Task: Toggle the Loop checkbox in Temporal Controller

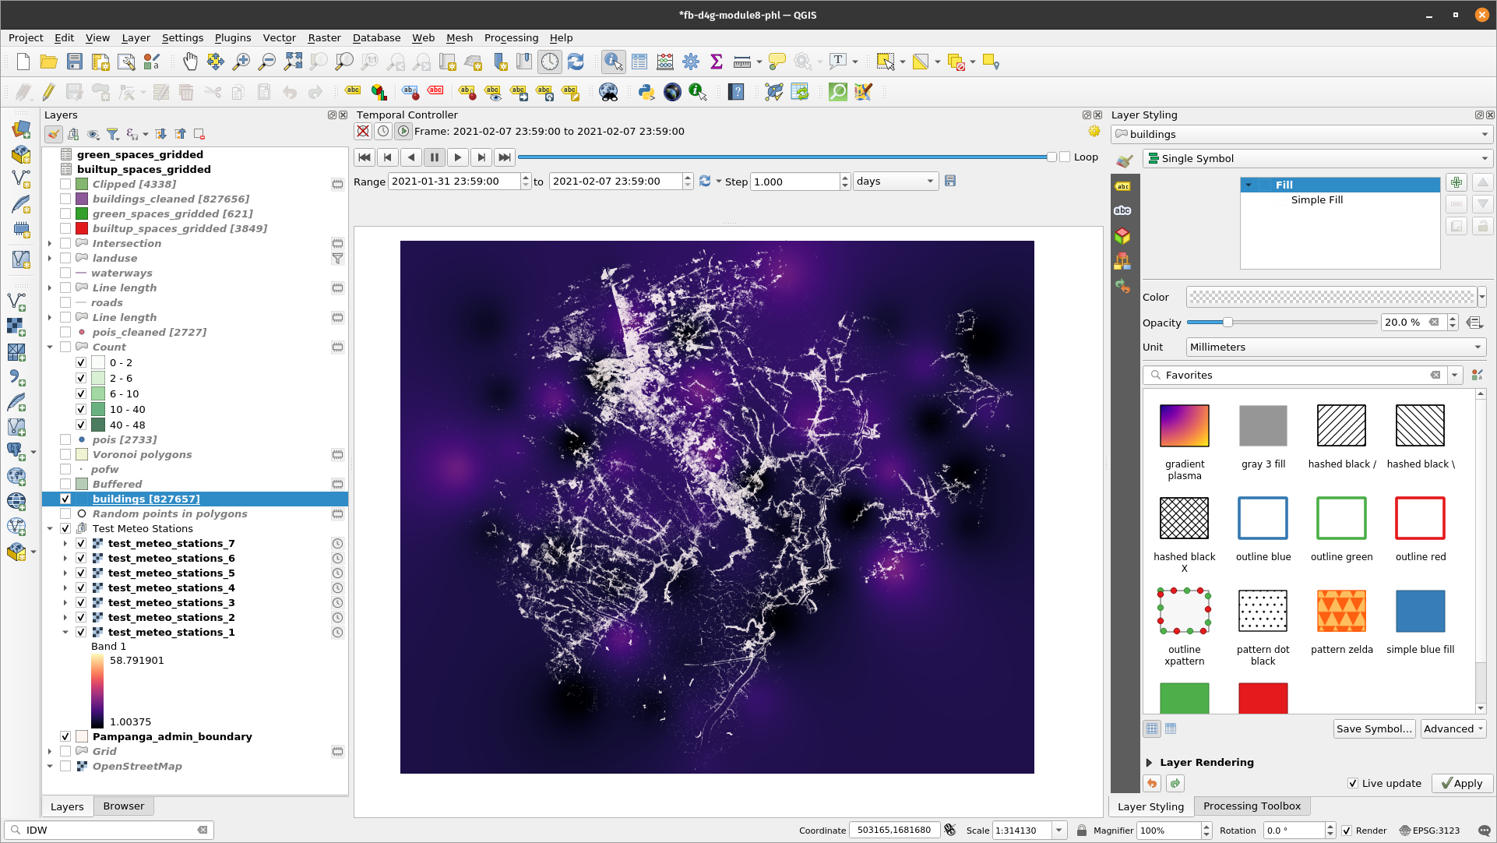Action: (1065, 157)
